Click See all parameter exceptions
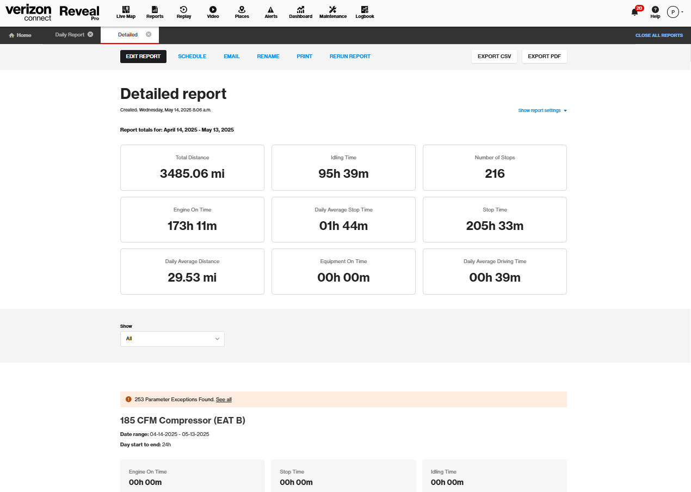The height and width of the screenshot is (492, 691). pos(224,400)
